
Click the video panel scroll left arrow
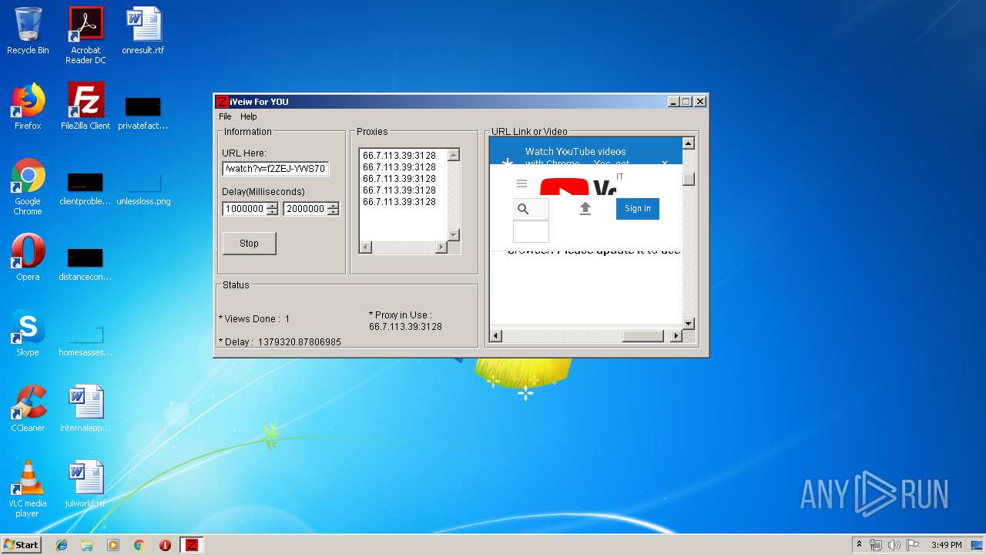coord(496,336)
